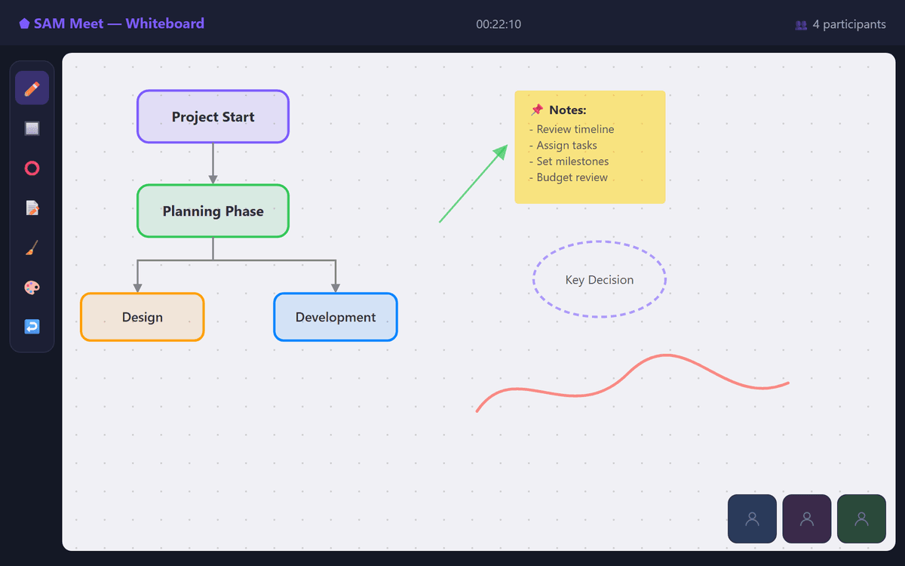
Task: Open the color palette tool
Action: pyautogui.click(x=32, y=288)
